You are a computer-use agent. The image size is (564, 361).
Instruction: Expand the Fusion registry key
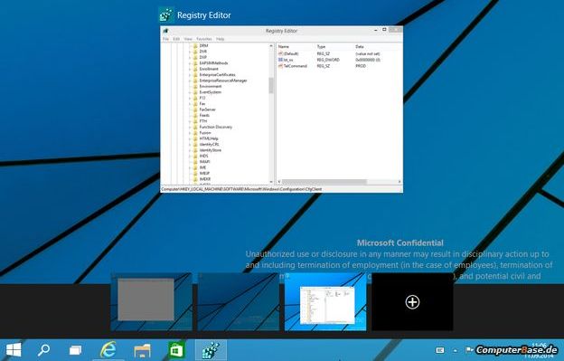pyautogui.click(x=190, y=133)
